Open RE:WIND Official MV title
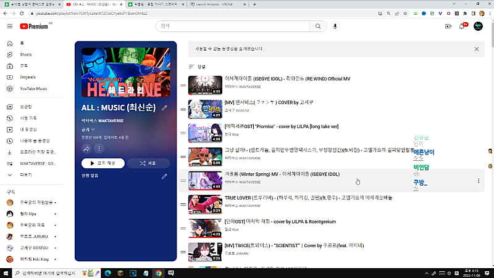The image size is (494, 278). (x=287, y=79)
